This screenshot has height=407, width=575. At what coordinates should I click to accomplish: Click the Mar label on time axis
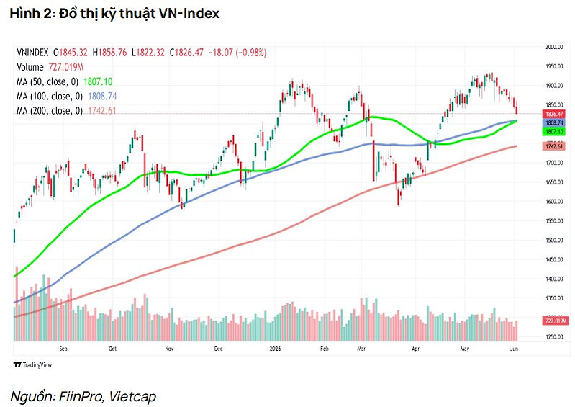point(361,349)
